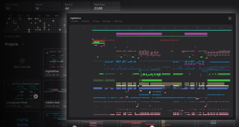Click the tag icon on nightdrive thumbnail
The height and width of the screenshot is (127, 239).
click(x=47, y=53)
